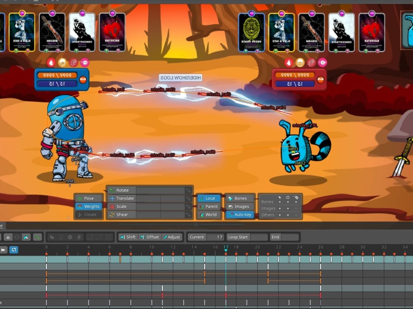Switch the axis mode to World

point(209,215)
